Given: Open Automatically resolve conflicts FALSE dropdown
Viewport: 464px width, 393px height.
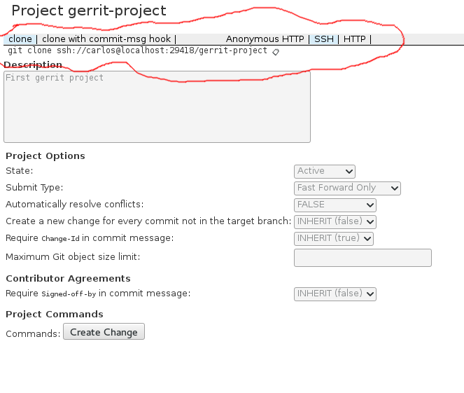Looking at the screenshot, I should pos(335,205).
